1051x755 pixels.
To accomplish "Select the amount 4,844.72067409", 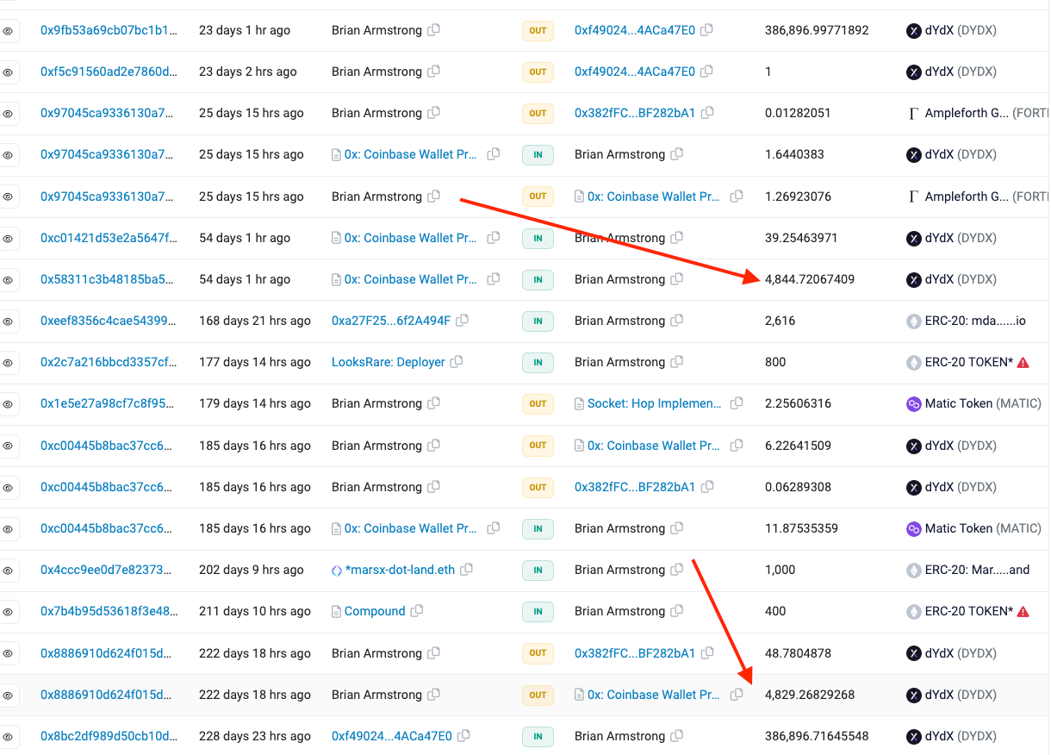I will [x=810, y=279].
